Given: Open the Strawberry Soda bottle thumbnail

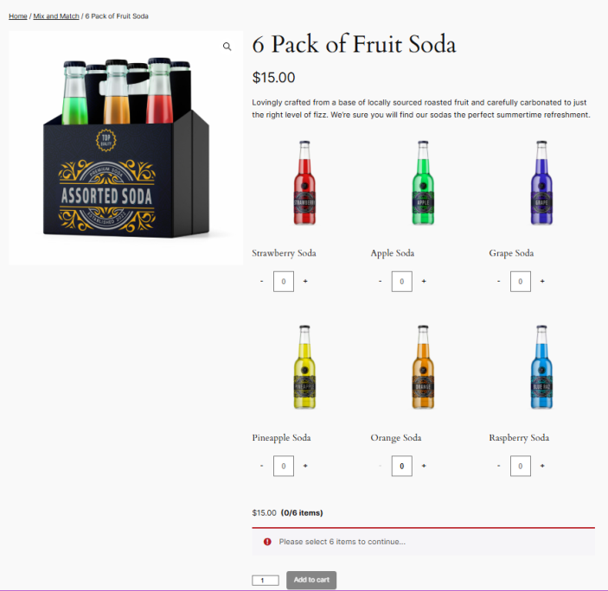Looking at the screenshot, I should pos(304,182).
